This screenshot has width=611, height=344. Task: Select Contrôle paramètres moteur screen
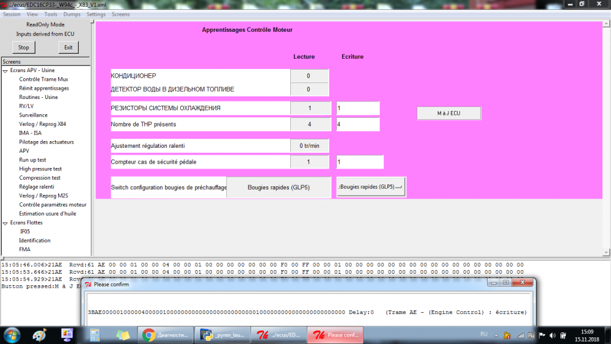[53, 205]
